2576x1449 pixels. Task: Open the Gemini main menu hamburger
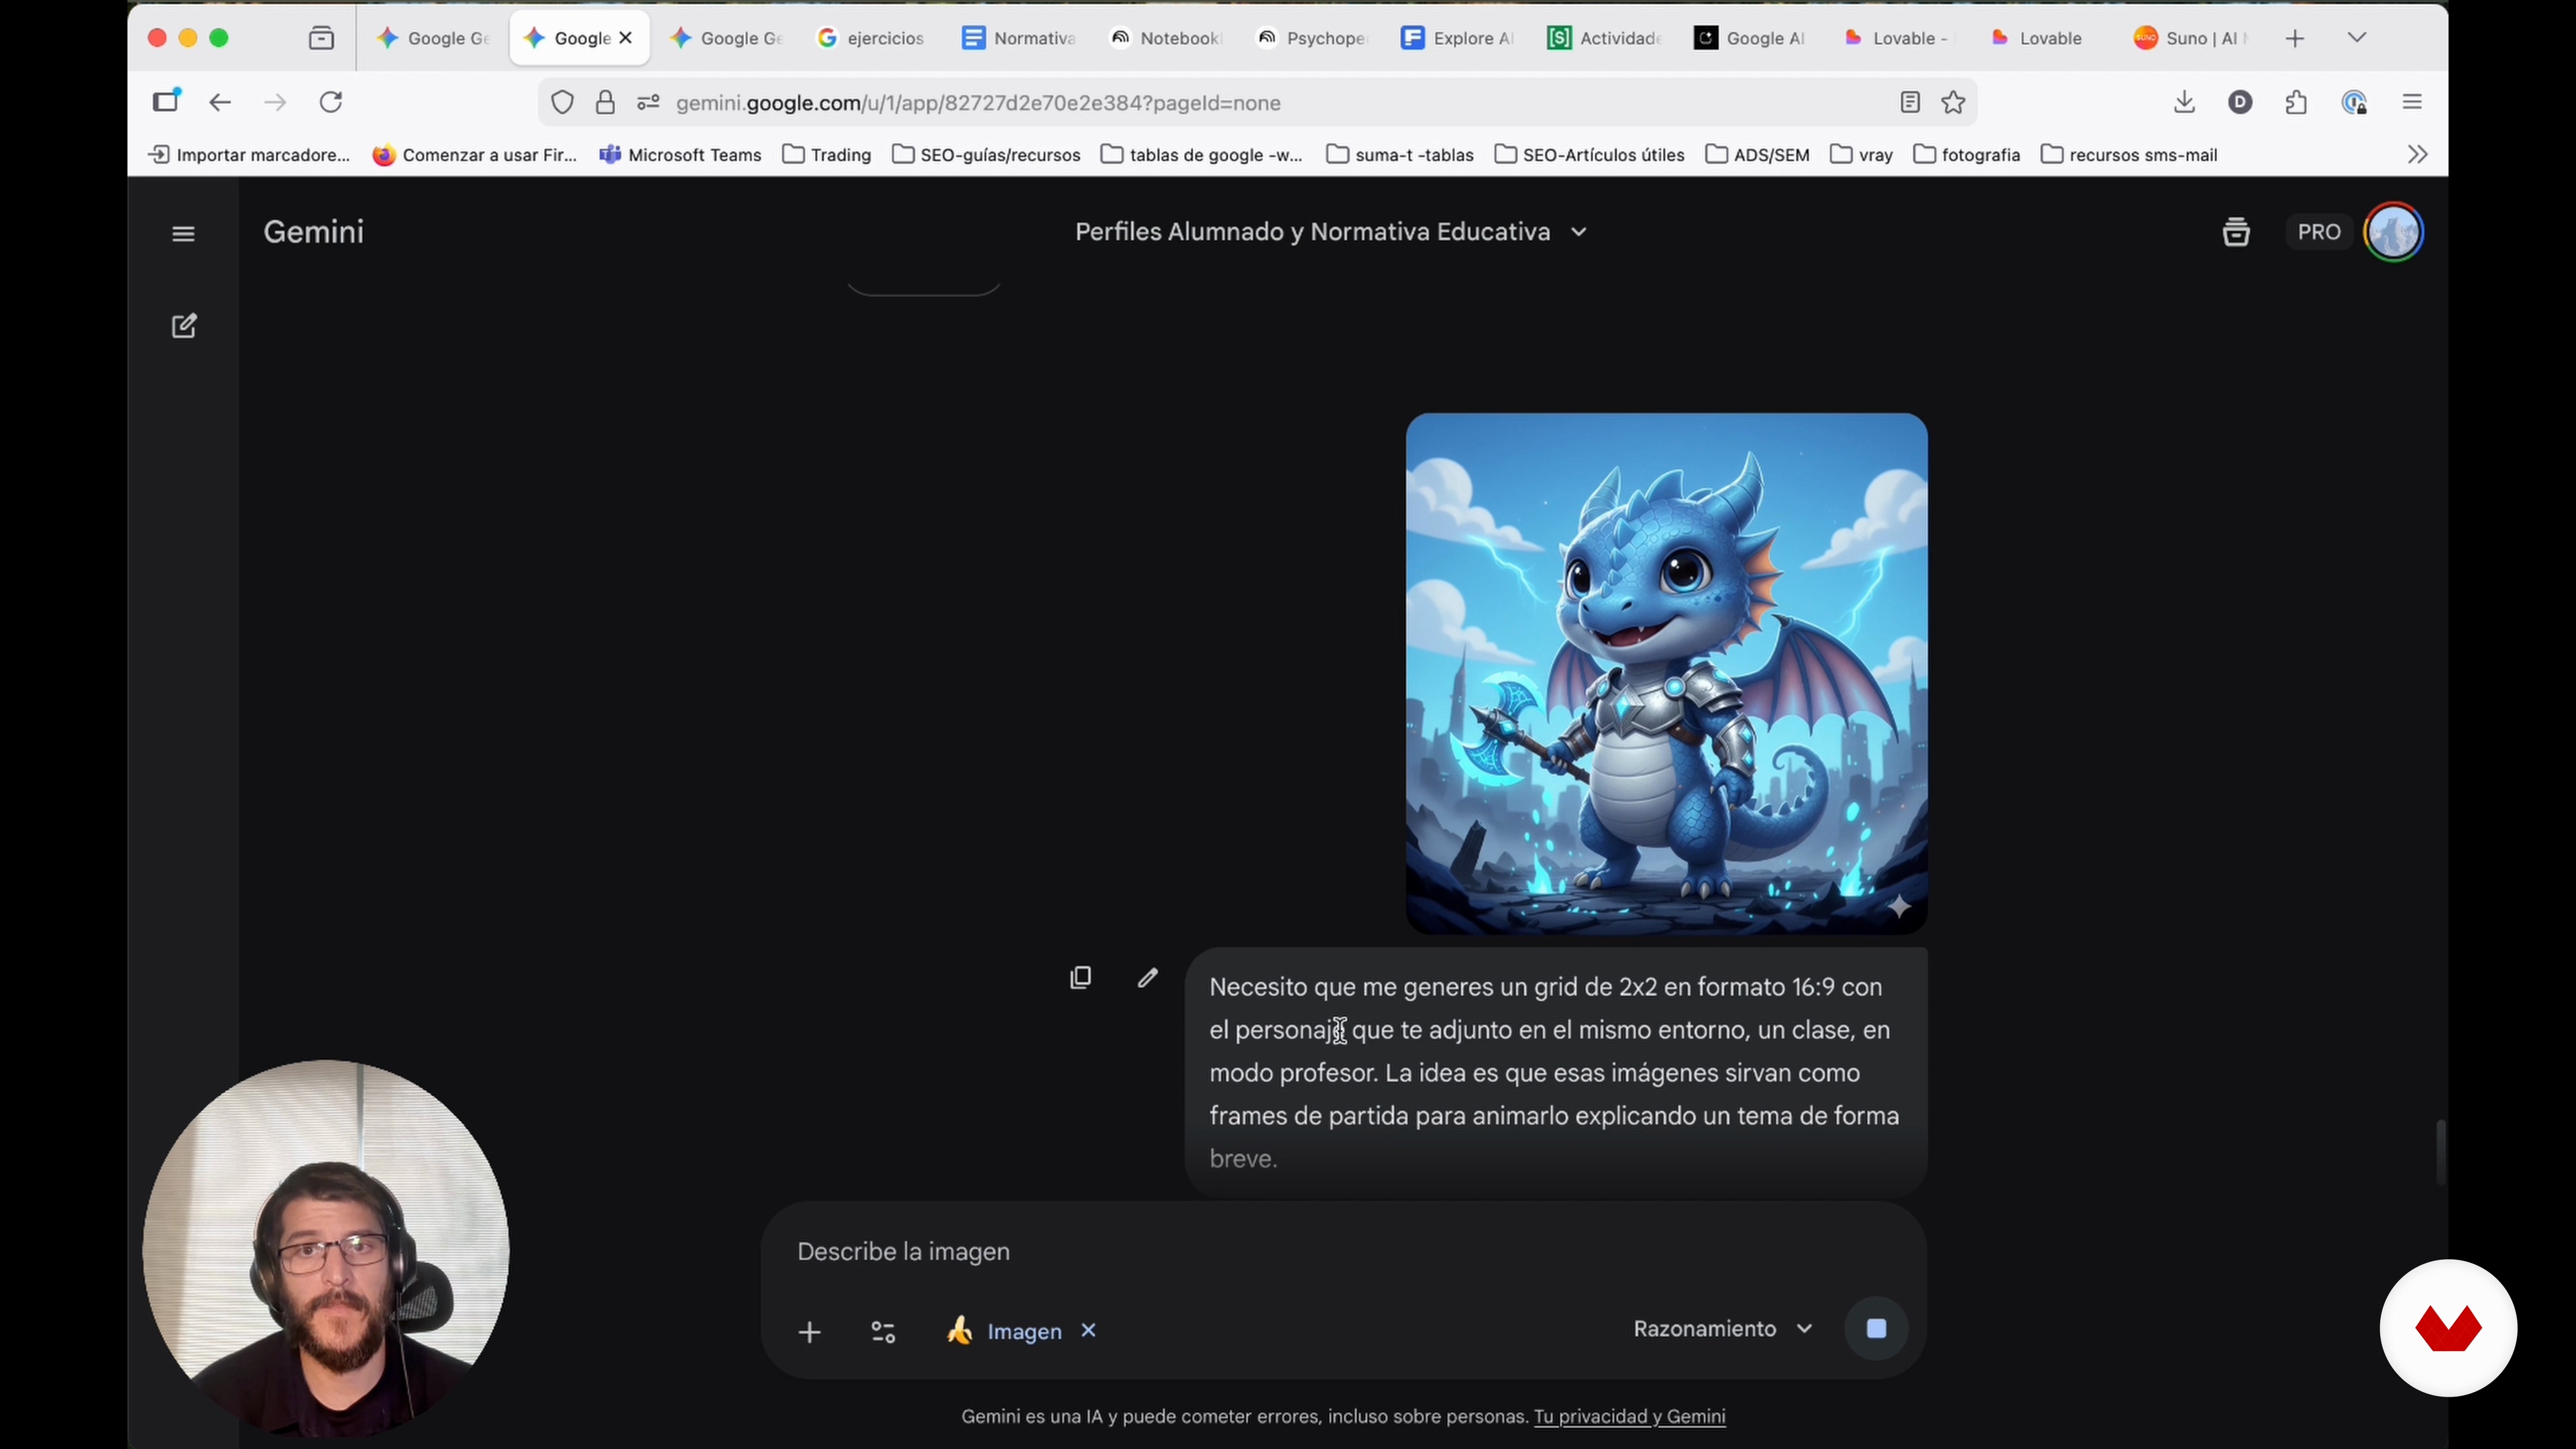tap(183, 233)
